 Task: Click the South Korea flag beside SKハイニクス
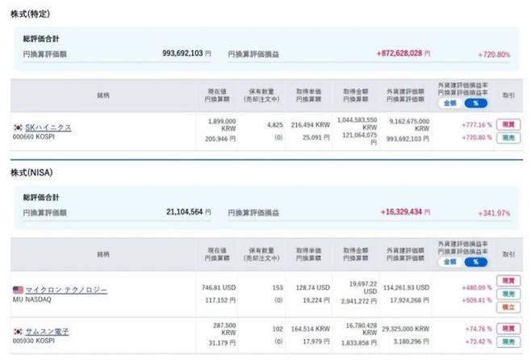coord(18,128)
